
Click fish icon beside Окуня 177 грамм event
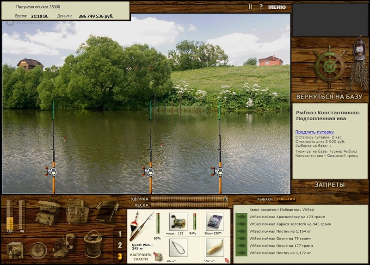tap(241, 246)
